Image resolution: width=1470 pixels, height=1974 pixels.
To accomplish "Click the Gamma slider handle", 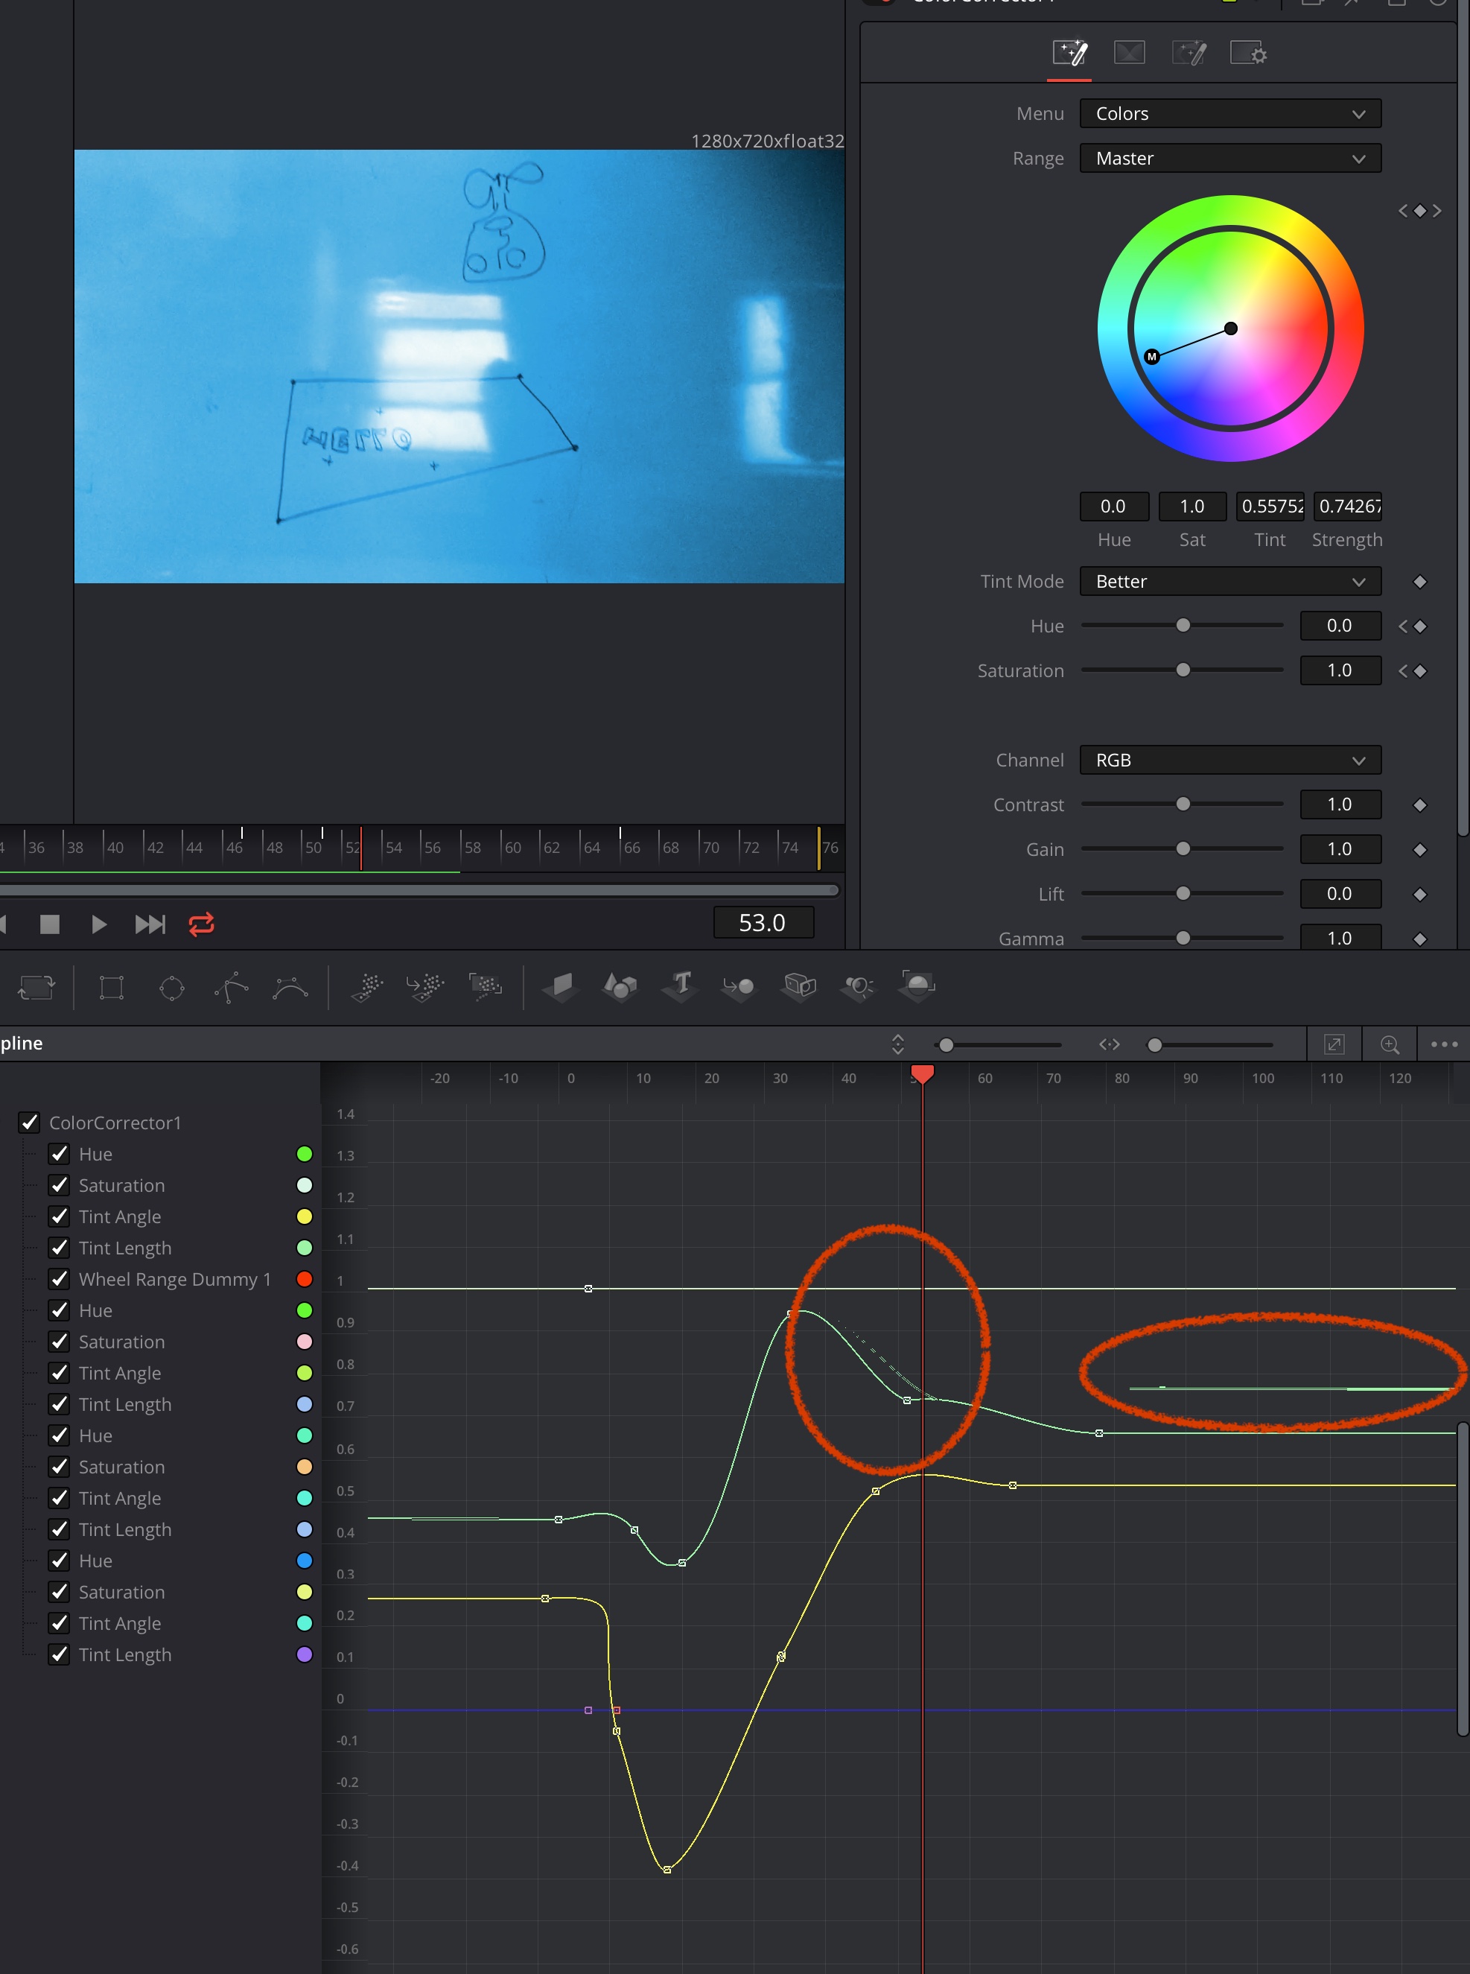I will coord(1183,937).
